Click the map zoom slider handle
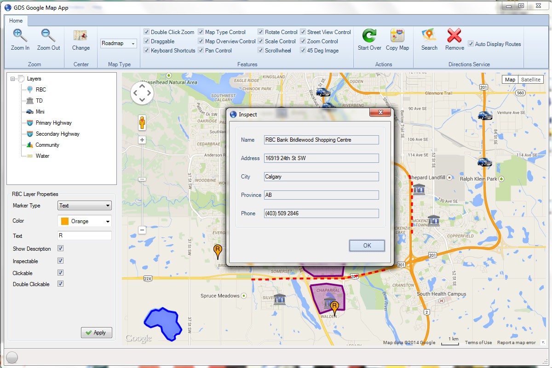552x368 pixels. (x=142, y=179)
